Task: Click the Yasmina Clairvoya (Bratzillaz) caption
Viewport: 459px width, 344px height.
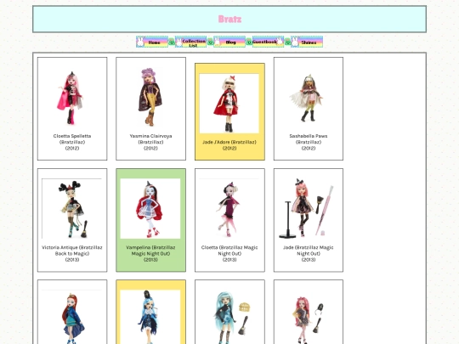Action: pyautogui.click(x=150, y=142)
